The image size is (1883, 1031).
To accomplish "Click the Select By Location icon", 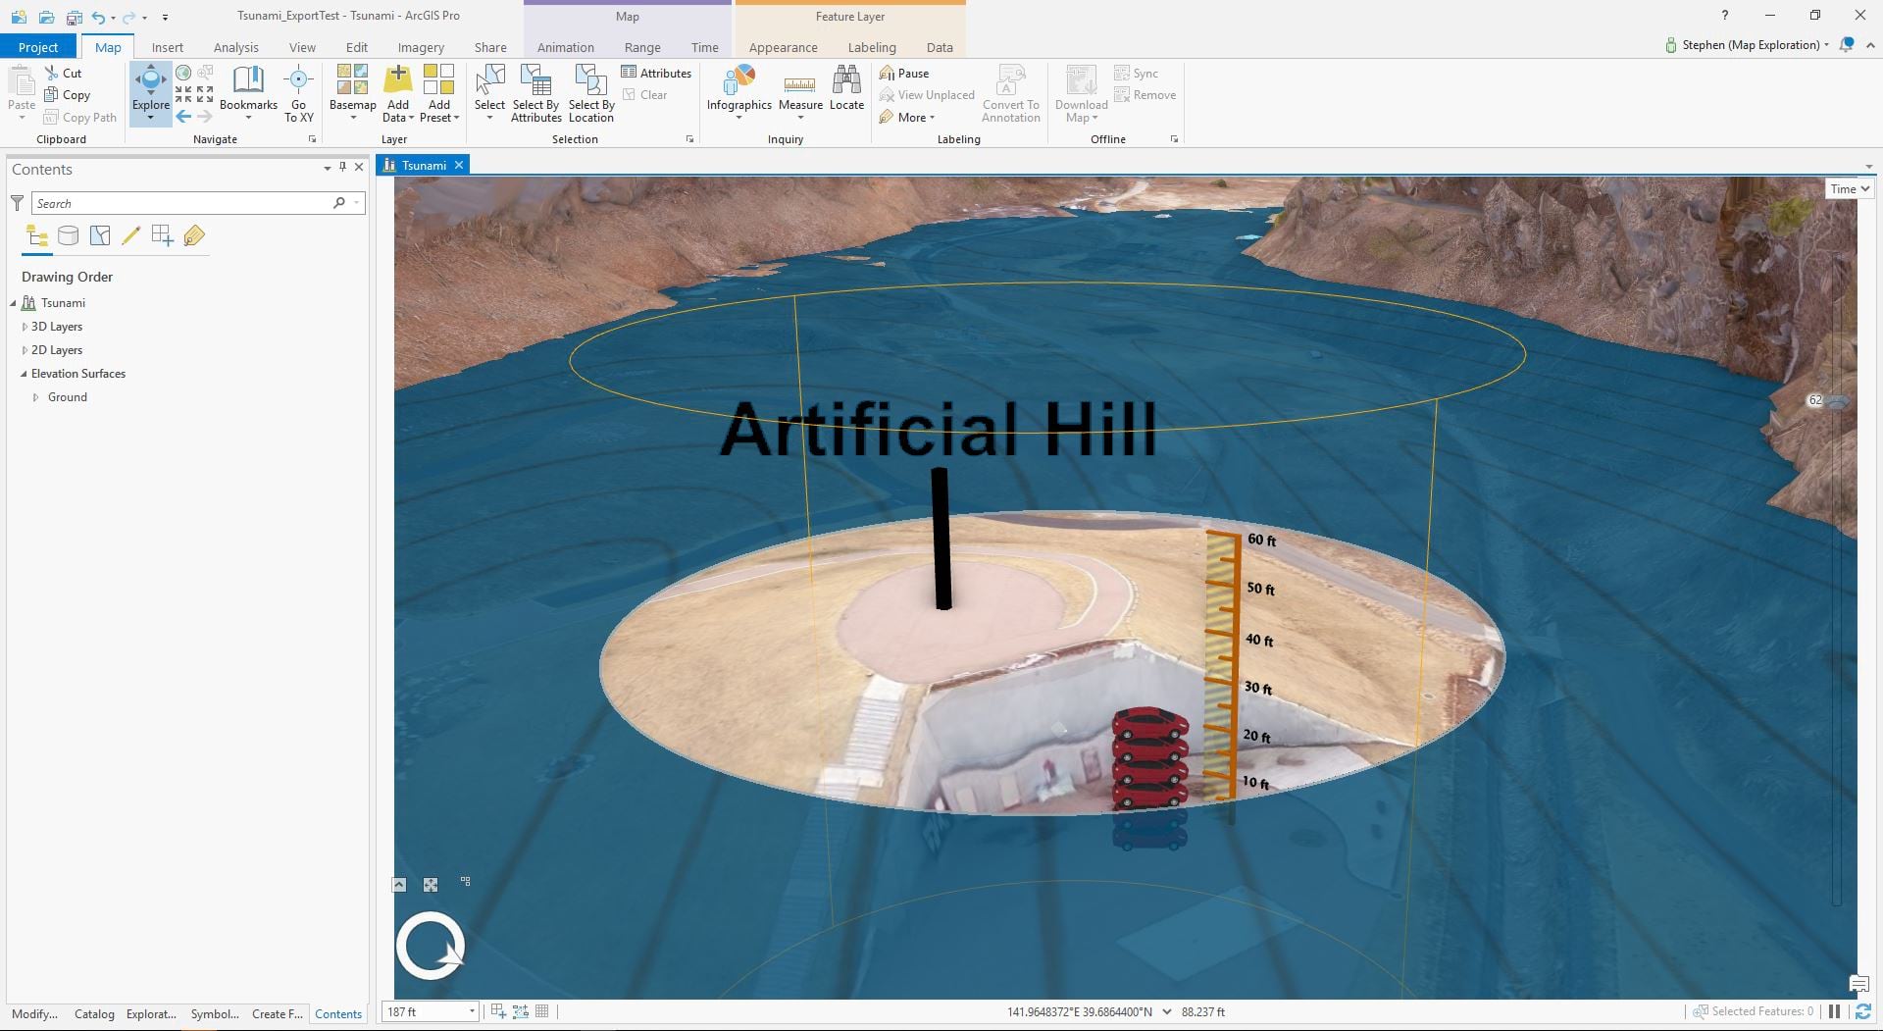I will pyautogui.click(x=591, y=94).
